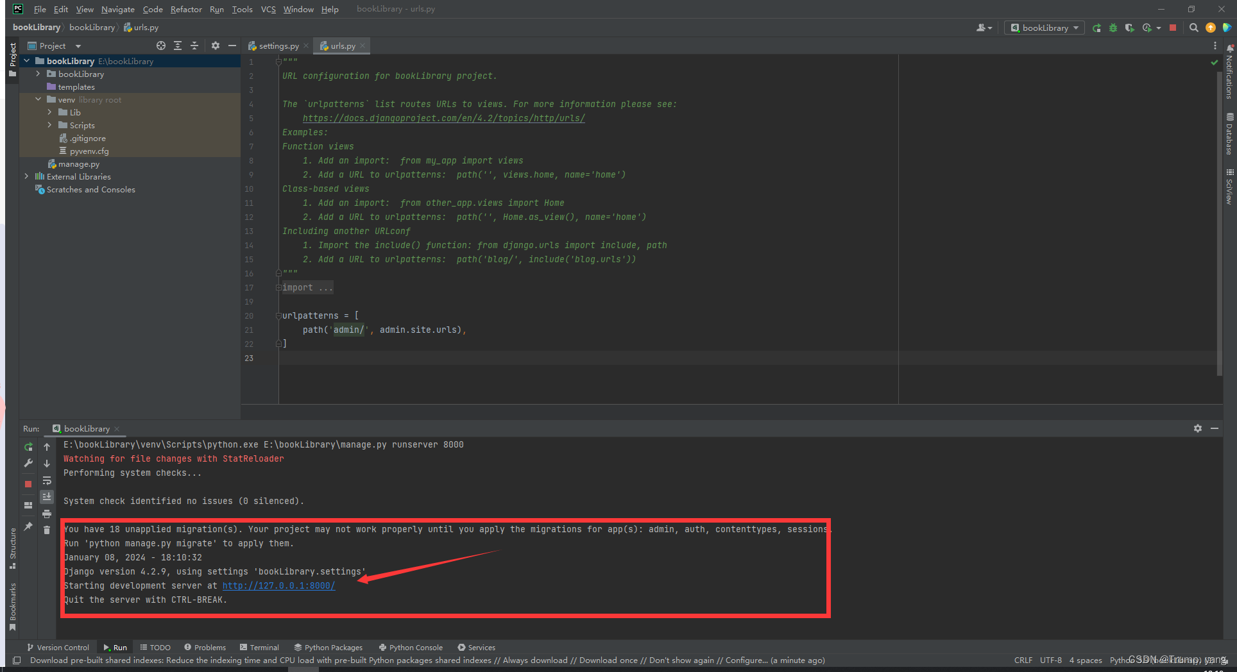Toggle Scroll to End in console

[47, 496]
